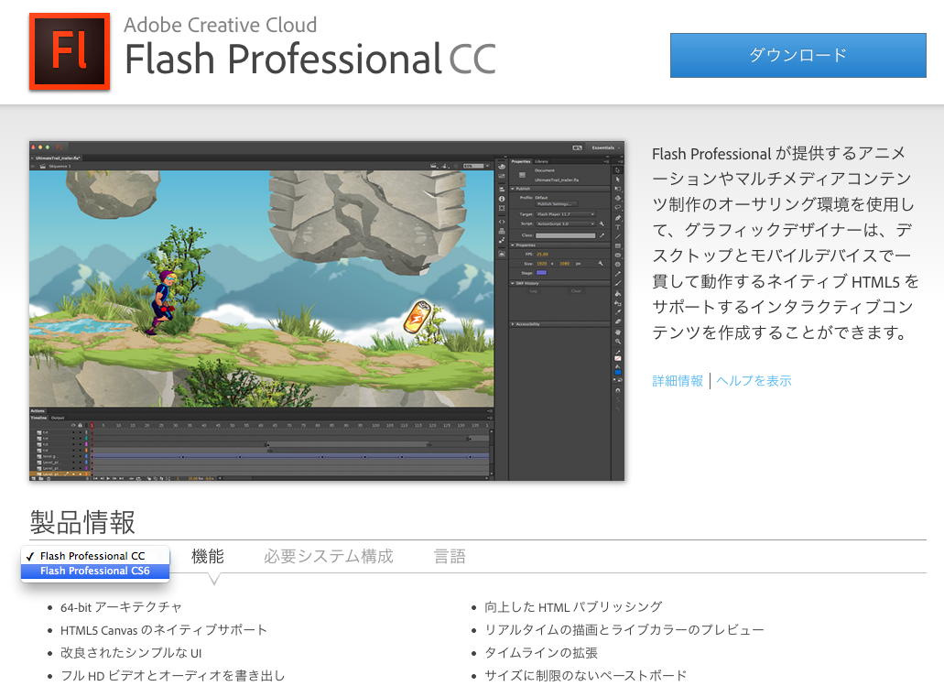The image size is (944, 686).
Task: Click the wrench icon next to Script dropdown
Action: [x=602, y=223]
